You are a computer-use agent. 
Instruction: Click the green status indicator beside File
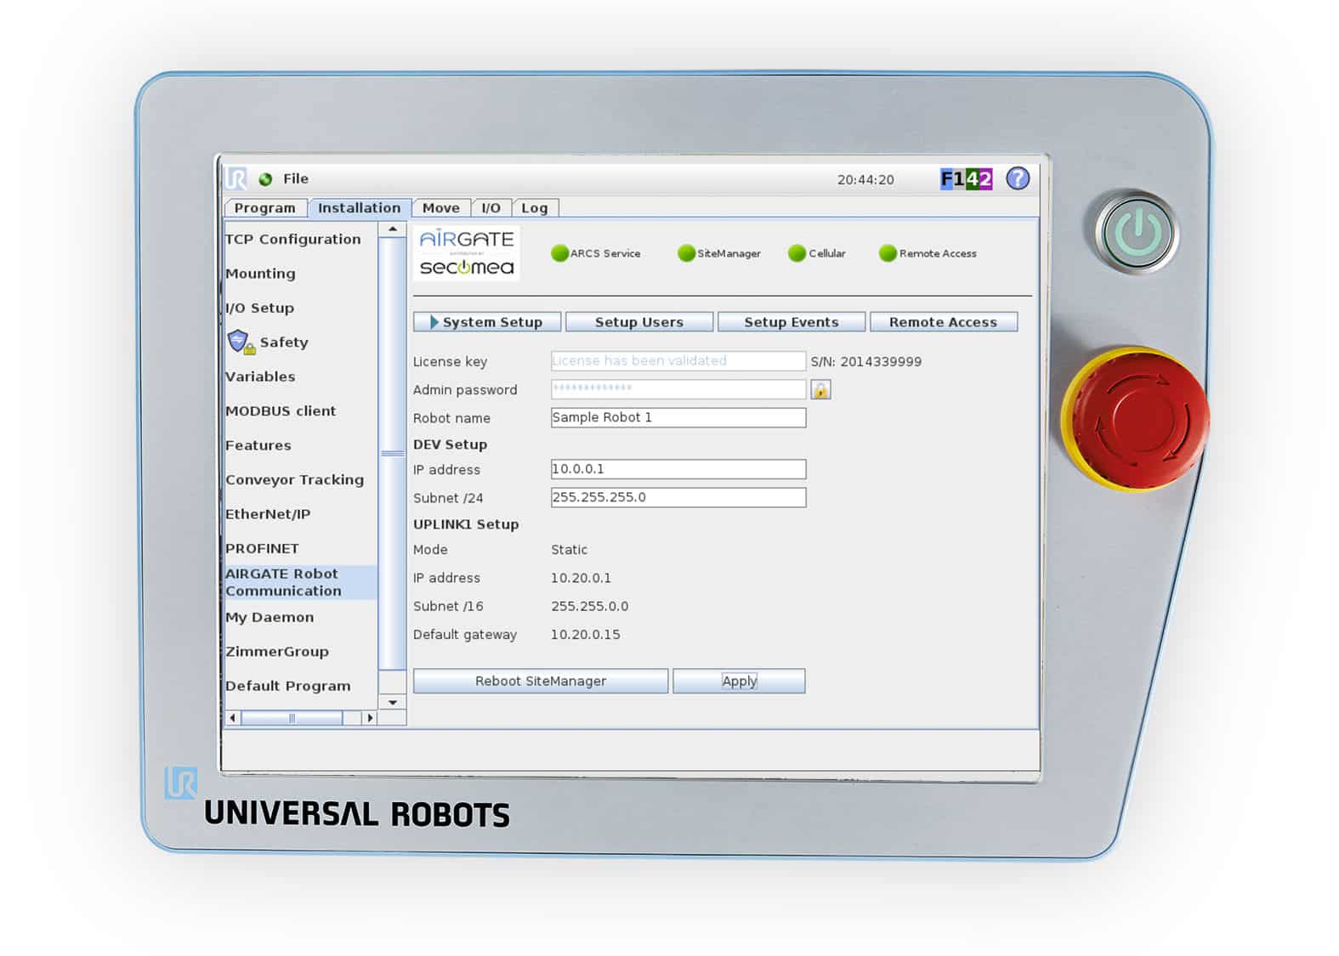coord(265,179)
